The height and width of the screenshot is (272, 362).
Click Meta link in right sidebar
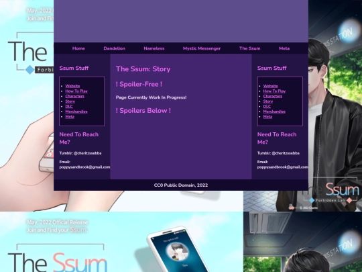point(267,117)
